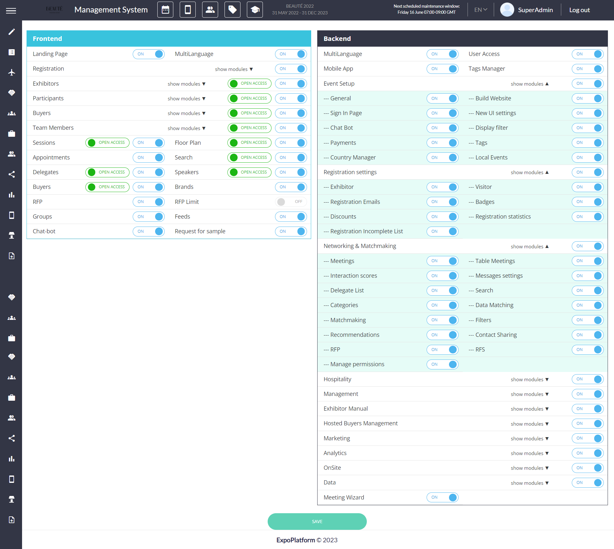Disable the Meeting Wizard toggle
Image resolution: width=614 pixels, height=549 pixels.
tap(442, 497)
